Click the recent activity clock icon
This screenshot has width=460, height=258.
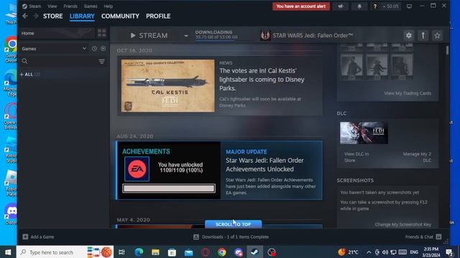point(94,49)
